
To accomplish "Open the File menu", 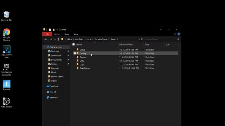I will point(47,34).
